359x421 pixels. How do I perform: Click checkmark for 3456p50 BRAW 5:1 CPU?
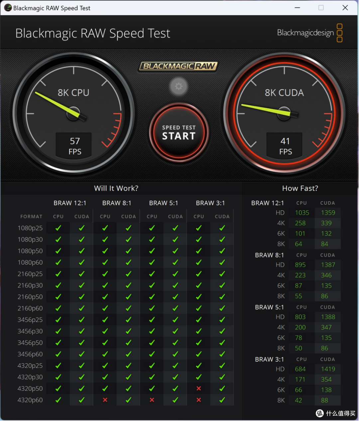[x=152, y=343]
